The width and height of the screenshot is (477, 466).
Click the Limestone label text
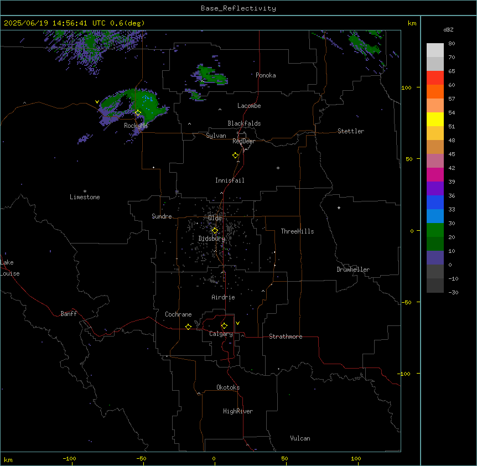[85, 197]
